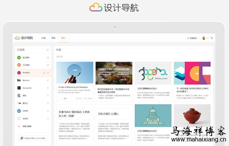Select the black bird icon source
Screen dimensions: 229x146
coord(19,103)
